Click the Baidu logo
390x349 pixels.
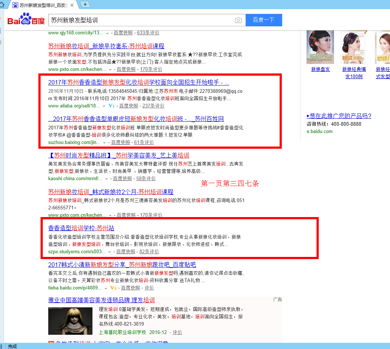click(26, 19)
